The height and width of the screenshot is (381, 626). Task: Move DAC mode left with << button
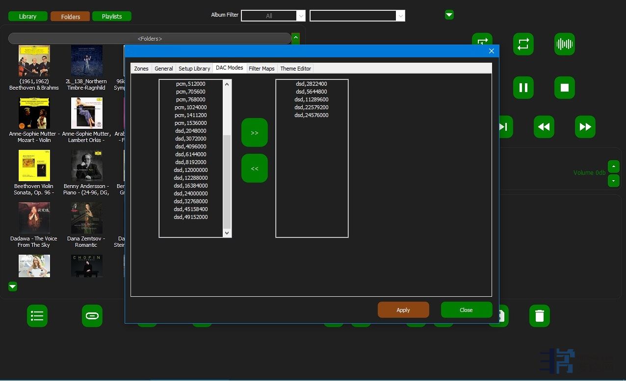tap(254, 168)
